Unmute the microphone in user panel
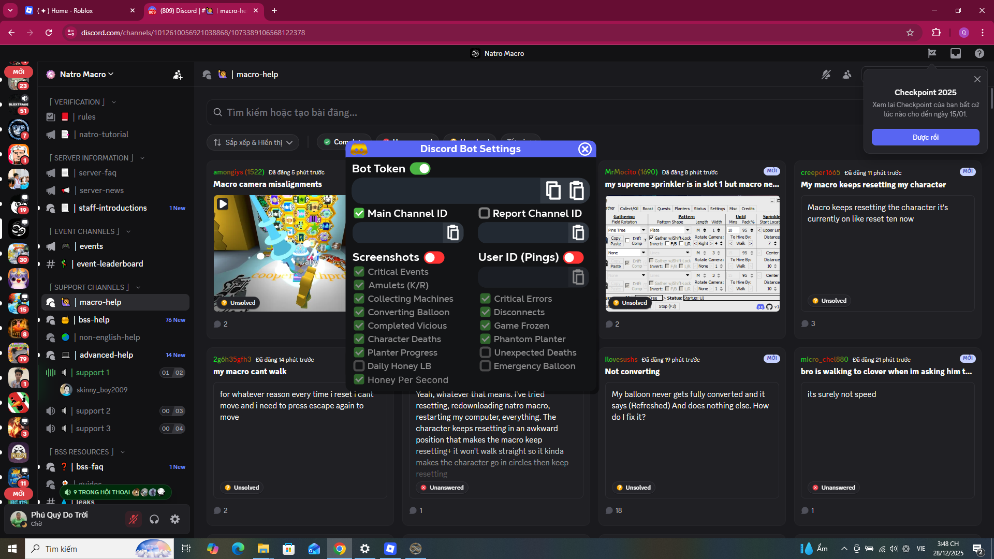 [134, 519]
